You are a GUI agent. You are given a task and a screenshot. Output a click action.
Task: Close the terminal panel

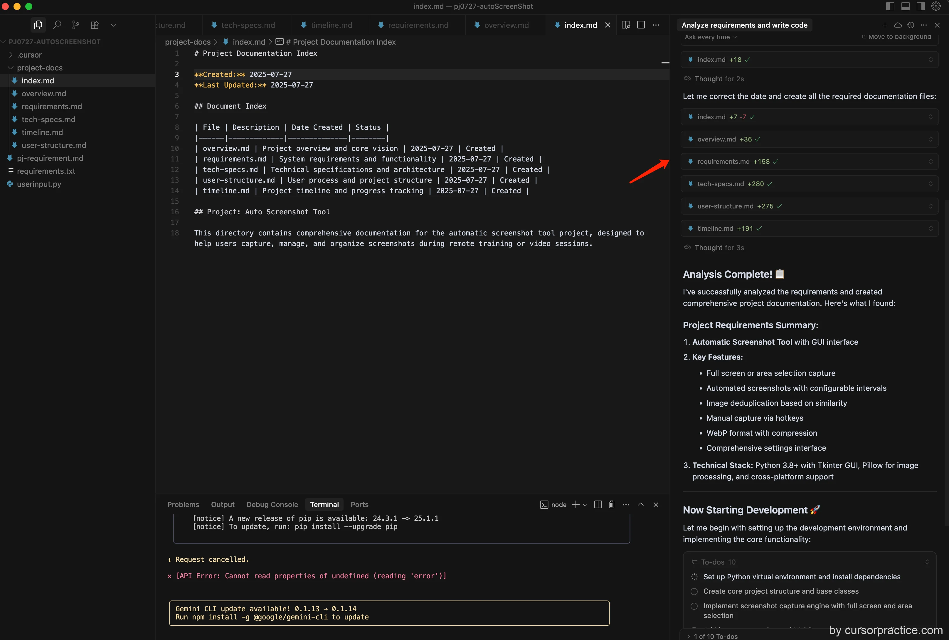pos(656,504)
